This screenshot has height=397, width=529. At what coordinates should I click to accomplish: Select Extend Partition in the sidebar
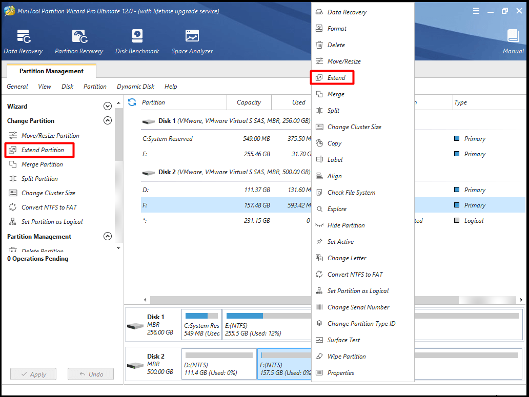click(x=36, y=150)
